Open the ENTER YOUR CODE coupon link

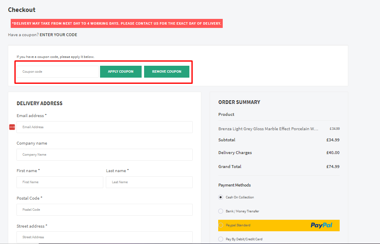tap(58, 35)
